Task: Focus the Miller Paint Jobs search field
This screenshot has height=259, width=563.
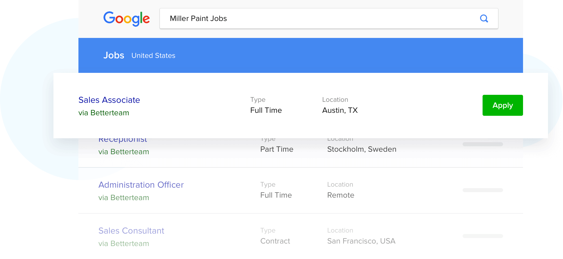Action: 329,18
